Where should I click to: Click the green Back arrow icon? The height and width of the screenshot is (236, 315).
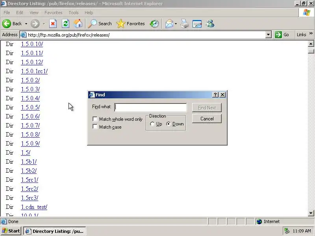7,24
